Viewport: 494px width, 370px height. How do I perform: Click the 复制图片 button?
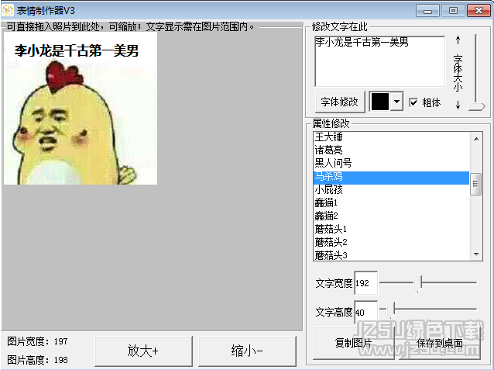354,343
